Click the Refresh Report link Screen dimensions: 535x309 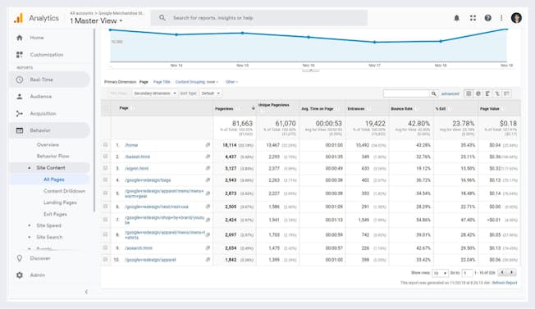[505, 283]
